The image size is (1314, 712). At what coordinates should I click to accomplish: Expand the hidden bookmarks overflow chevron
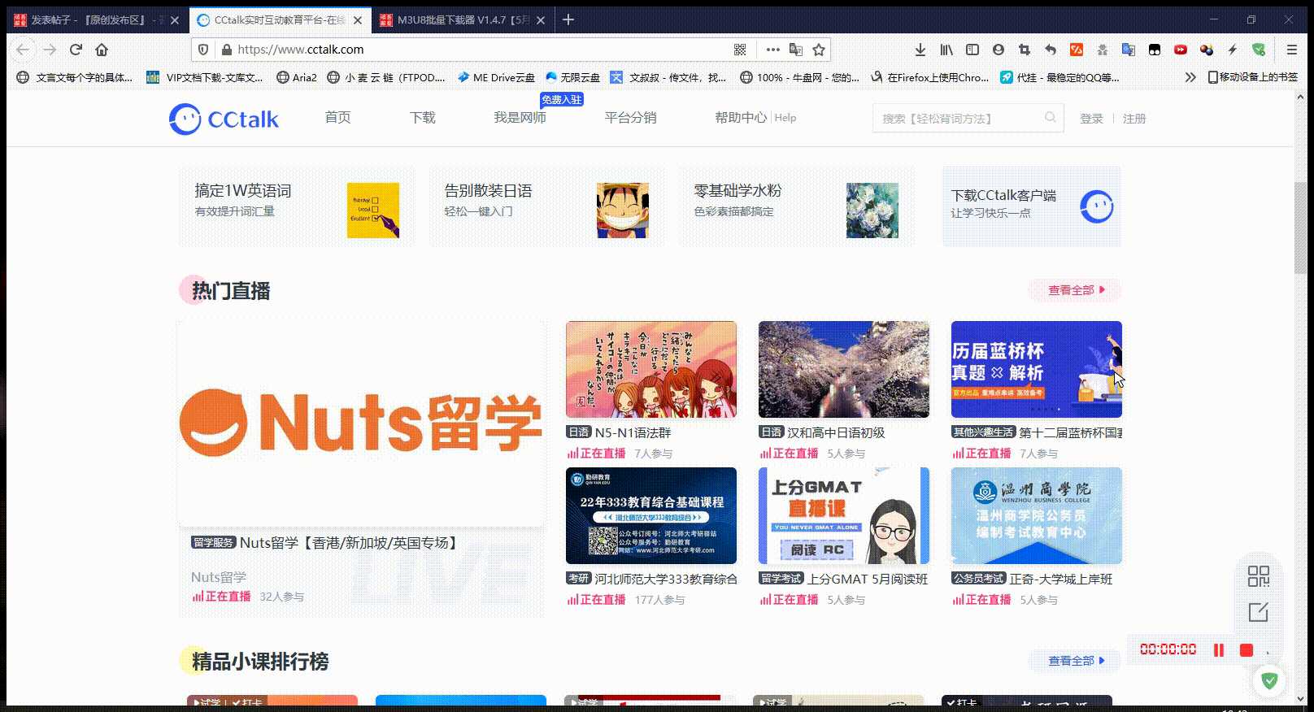point(1190,77)
